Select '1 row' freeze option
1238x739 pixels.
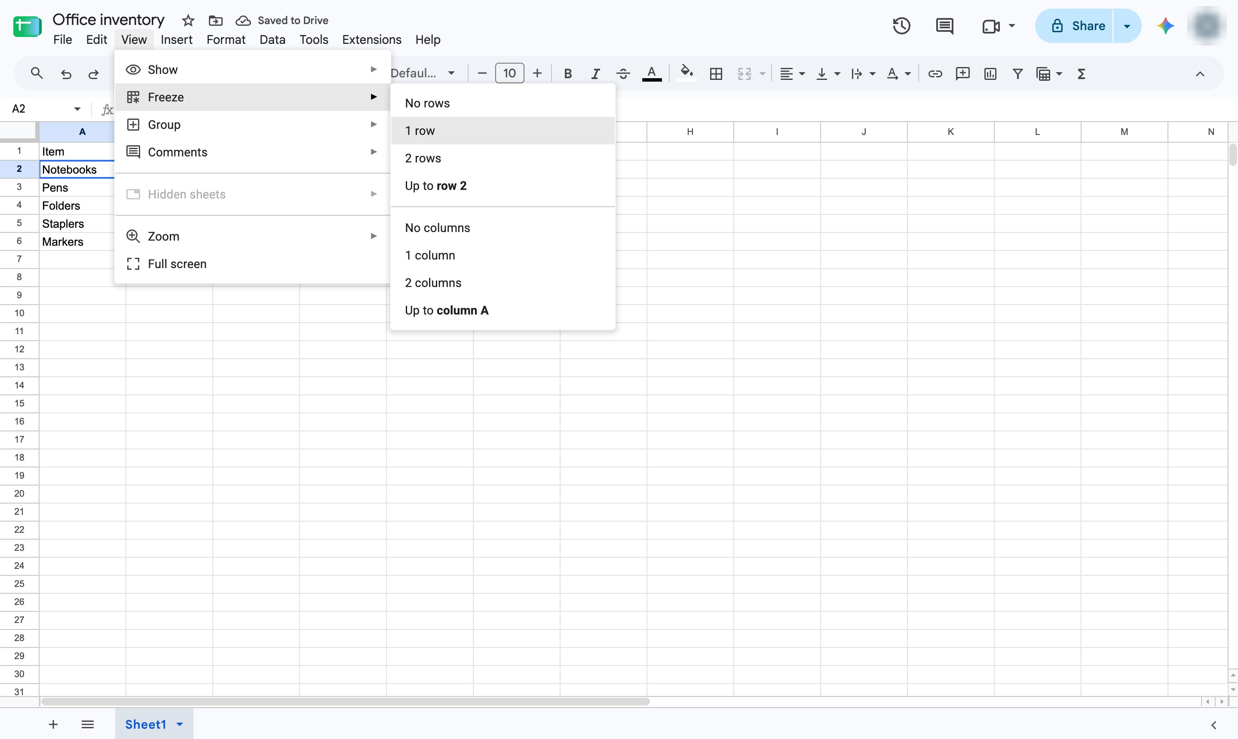503,131
